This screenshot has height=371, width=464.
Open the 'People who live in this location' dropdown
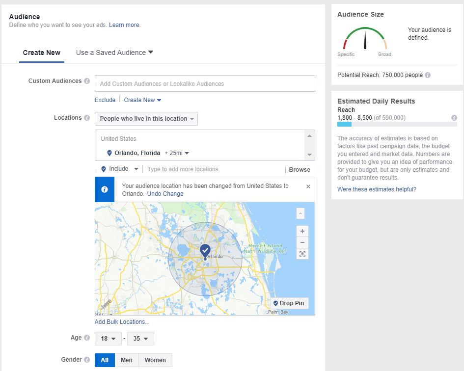[146, 119]
